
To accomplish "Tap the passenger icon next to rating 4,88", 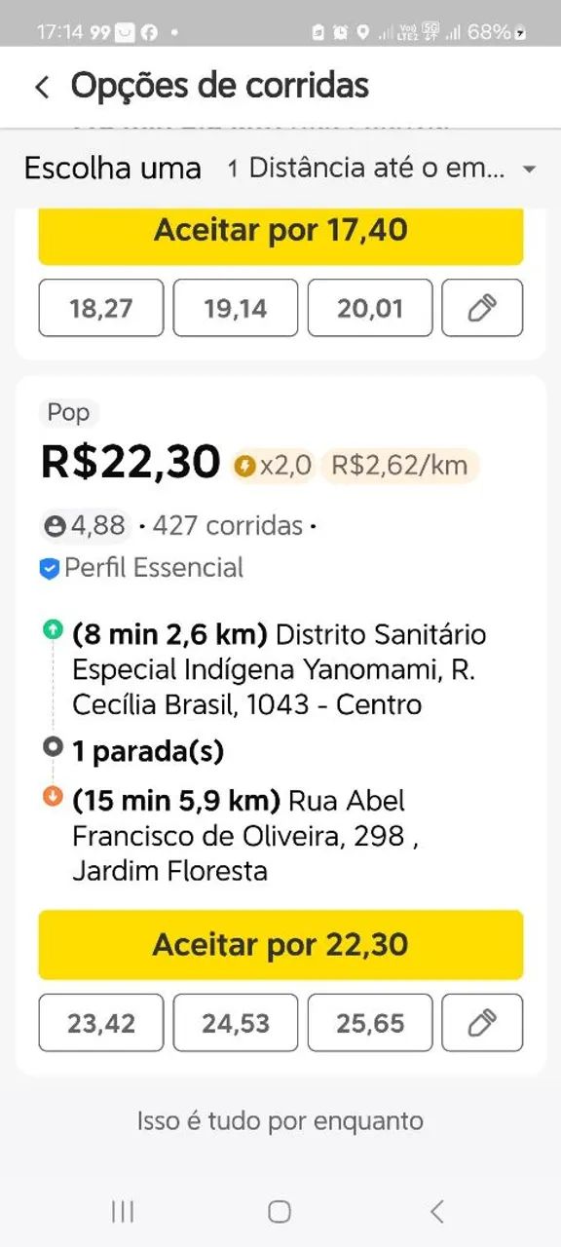I will [54, 525].
